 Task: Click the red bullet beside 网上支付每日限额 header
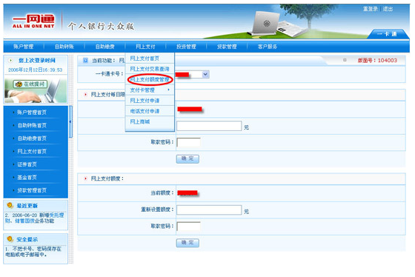[x=85, y=95]
